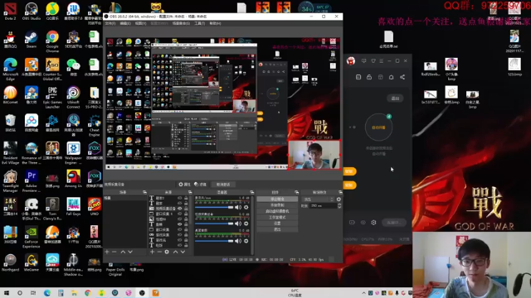
Task: Open settings gear for second mixer channel
Action: (246, 223)
